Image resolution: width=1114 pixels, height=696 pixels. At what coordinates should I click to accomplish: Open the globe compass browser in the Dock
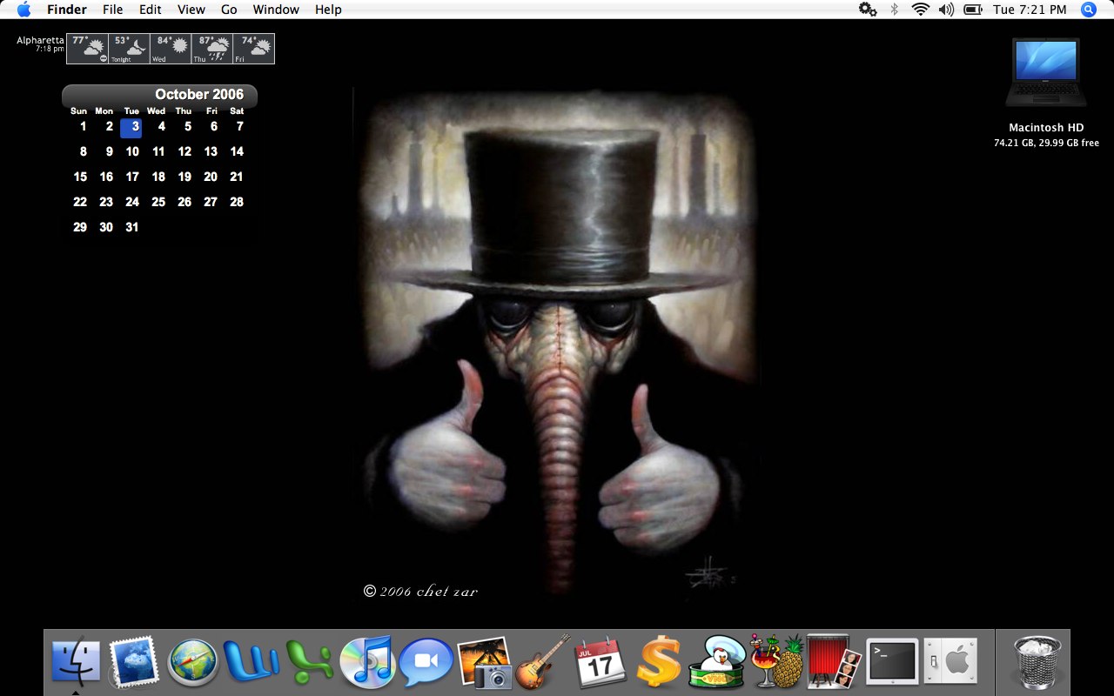(191, 664)
